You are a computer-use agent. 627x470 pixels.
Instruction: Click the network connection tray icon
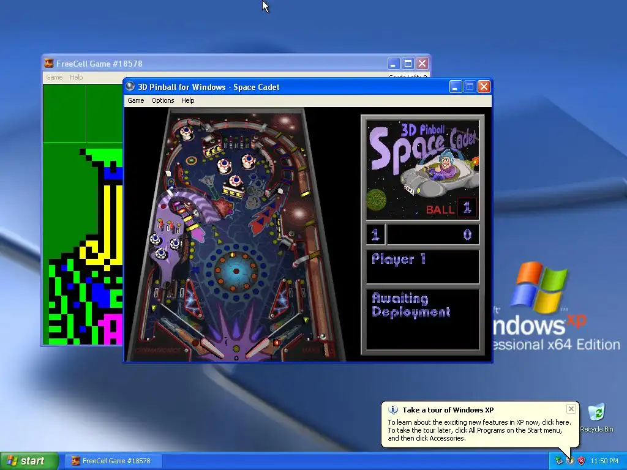click(558, 461)
